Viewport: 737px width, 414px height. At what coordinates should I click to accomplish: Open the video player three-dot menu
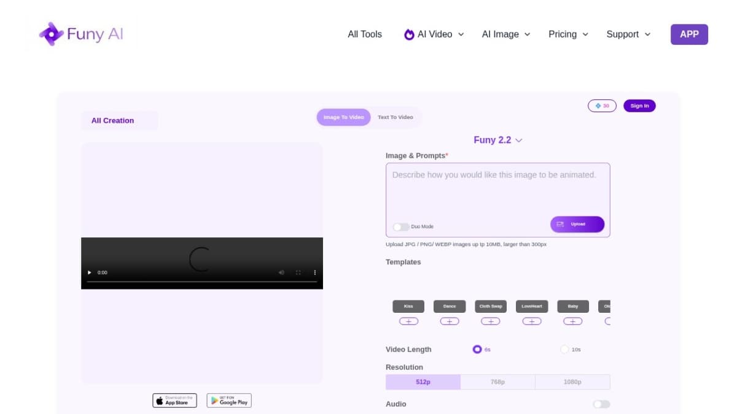(315, 272)
